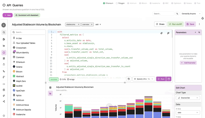Switch to table view icon above chart

50,87
